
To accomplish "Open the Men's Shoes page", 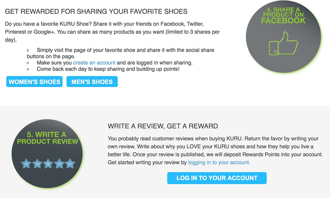I will pyautogui.click(x=92, y=82).
